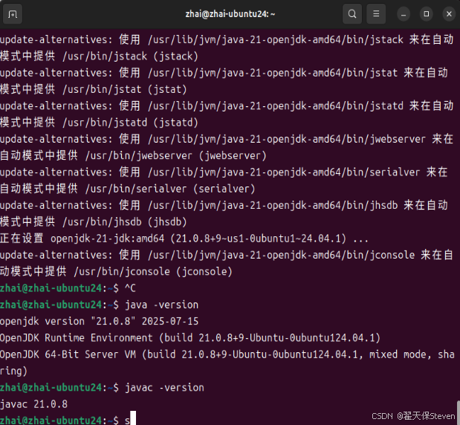Close the terminal window
This screenshot has width=460, height=425.
(x=449, y=14)
